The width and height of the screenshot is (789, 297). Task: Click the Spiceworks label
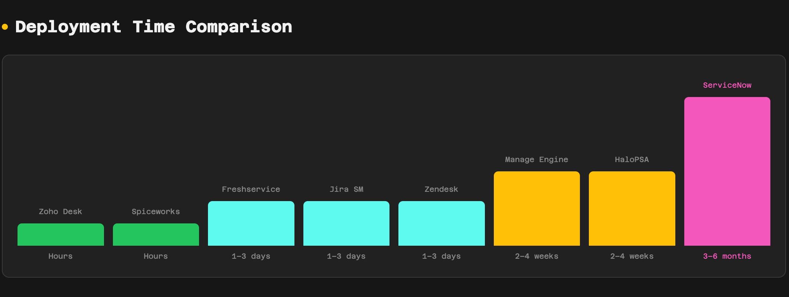tap(156, 212)
